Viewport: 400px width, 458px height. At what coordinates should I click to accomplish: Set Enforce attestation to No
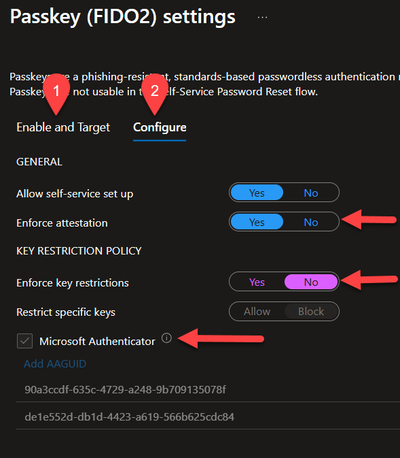tap(311, 222)
